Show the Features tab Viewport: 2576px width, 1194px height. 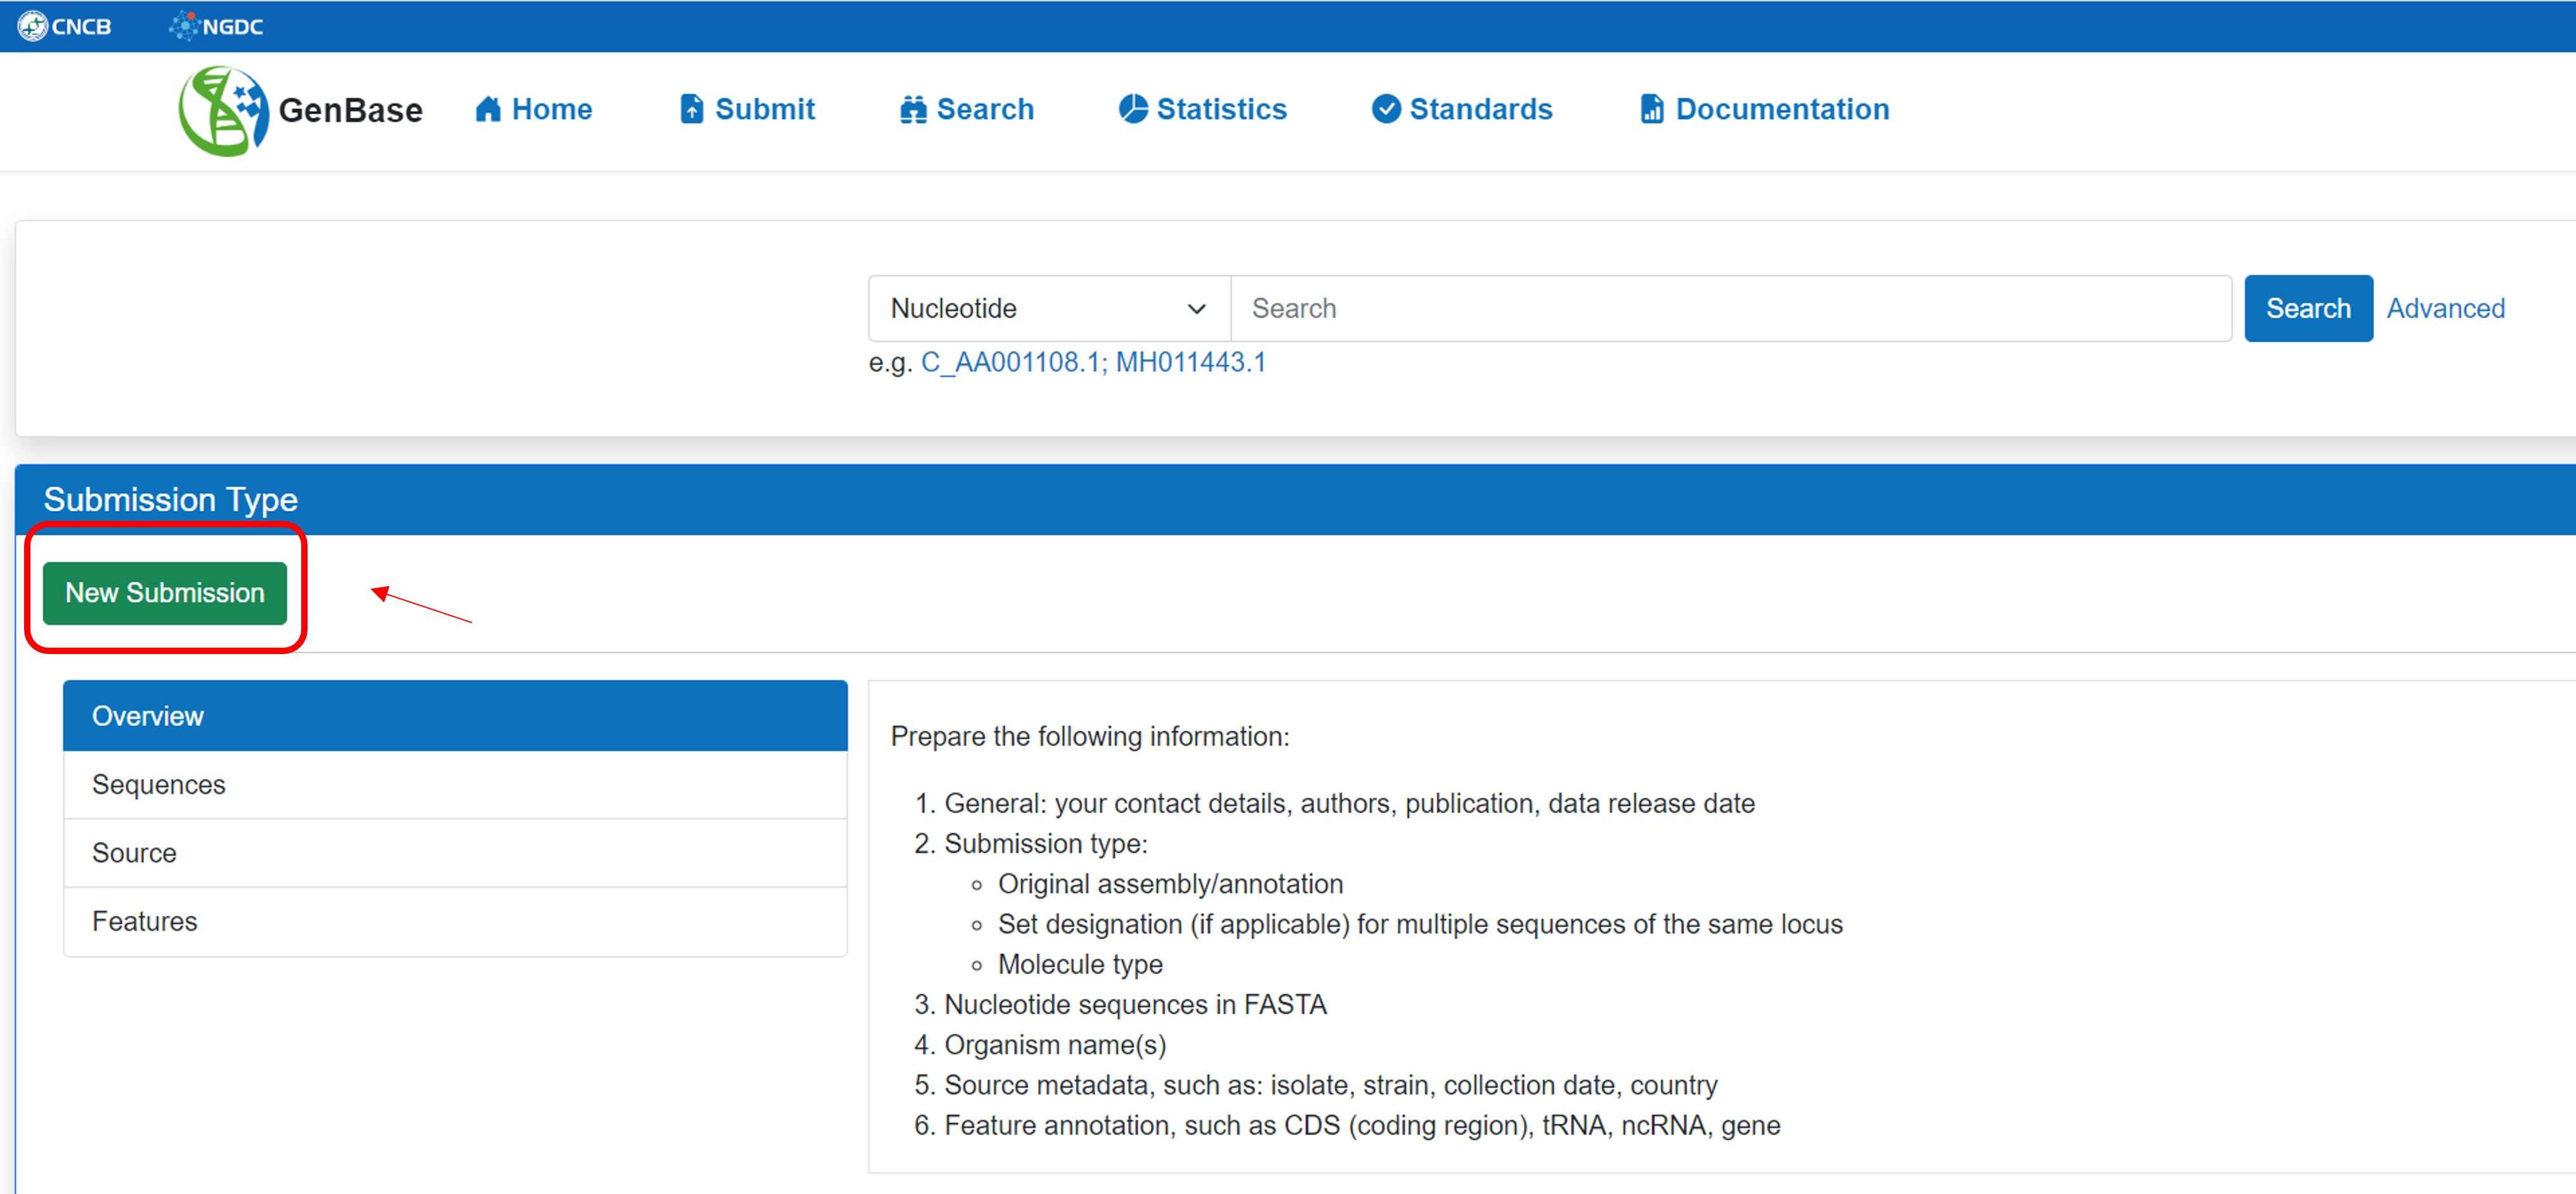455,921
